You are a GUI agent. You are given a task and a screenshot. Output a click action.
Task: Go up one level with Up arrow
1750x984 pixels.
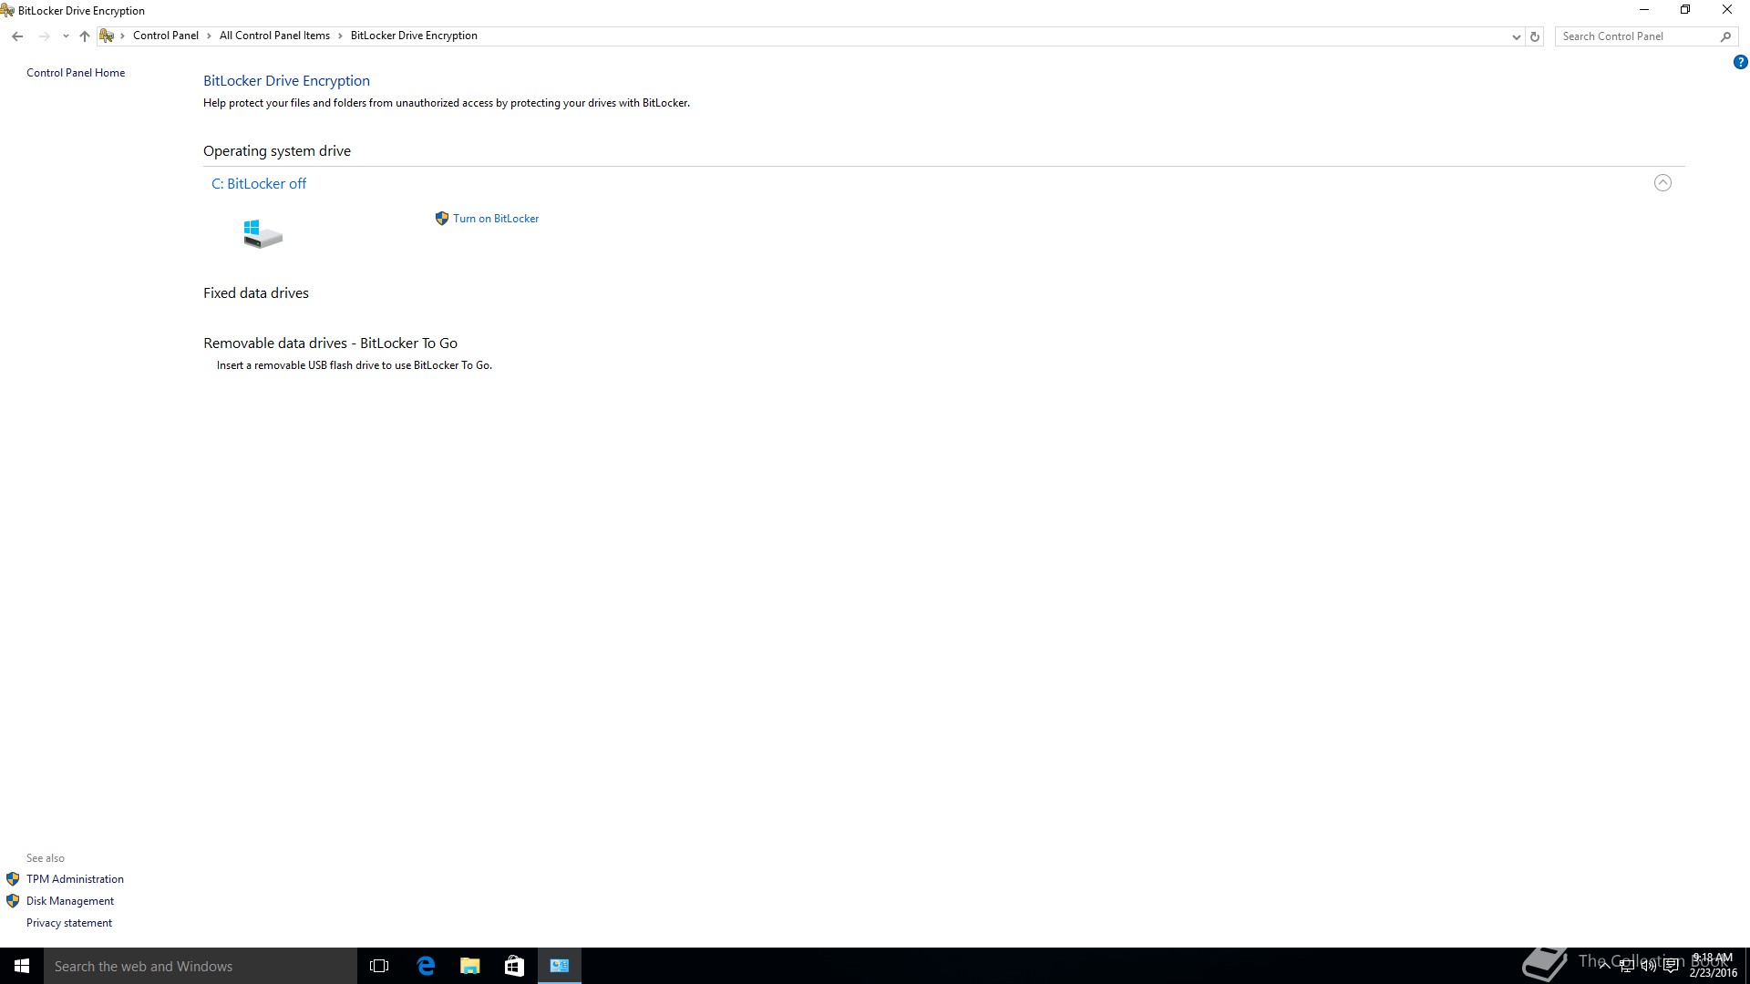[84, 36]
